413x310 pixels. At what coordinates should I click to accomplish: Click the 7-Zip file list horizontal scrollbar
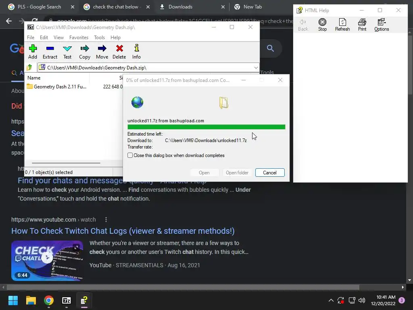(66, 163)
